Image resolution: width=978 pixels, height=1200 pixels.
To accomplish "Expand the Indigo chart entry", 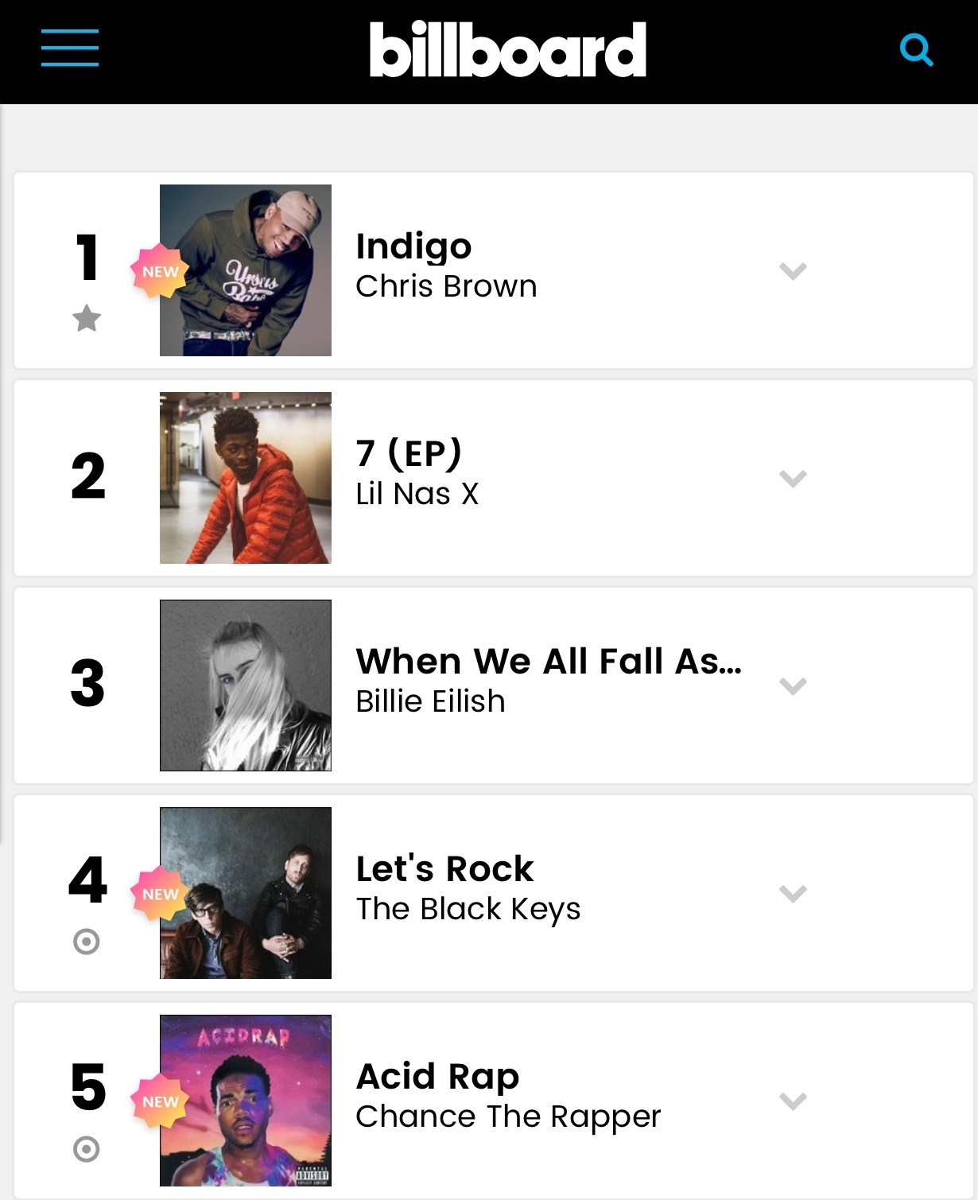I will [793, 271].
